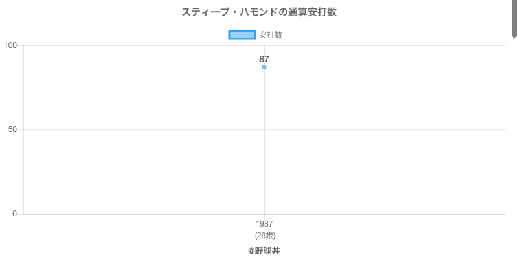
Task: Click the 0 y-axis label
Action: tap(14, 214)
